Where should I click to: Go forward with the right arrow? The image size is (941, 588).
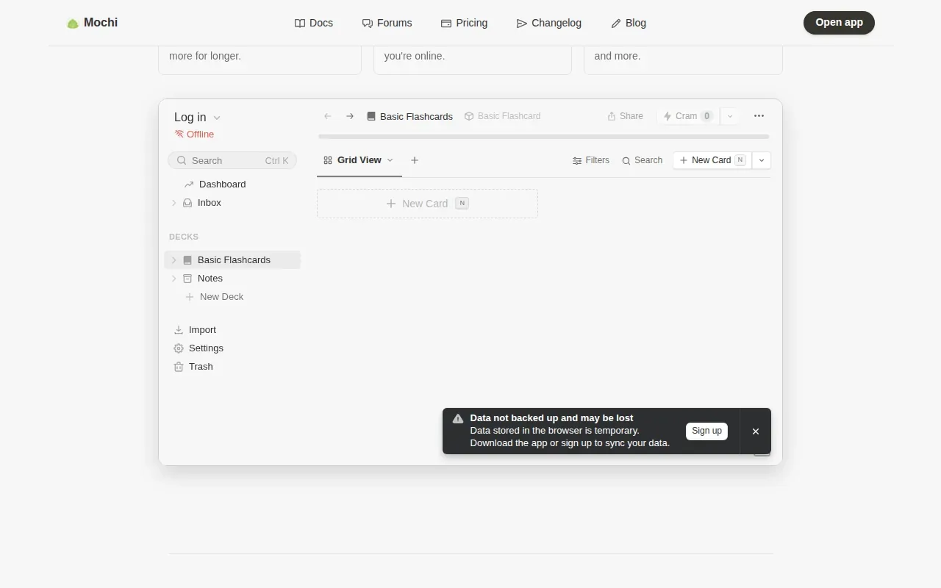click(x=350, y=116)
